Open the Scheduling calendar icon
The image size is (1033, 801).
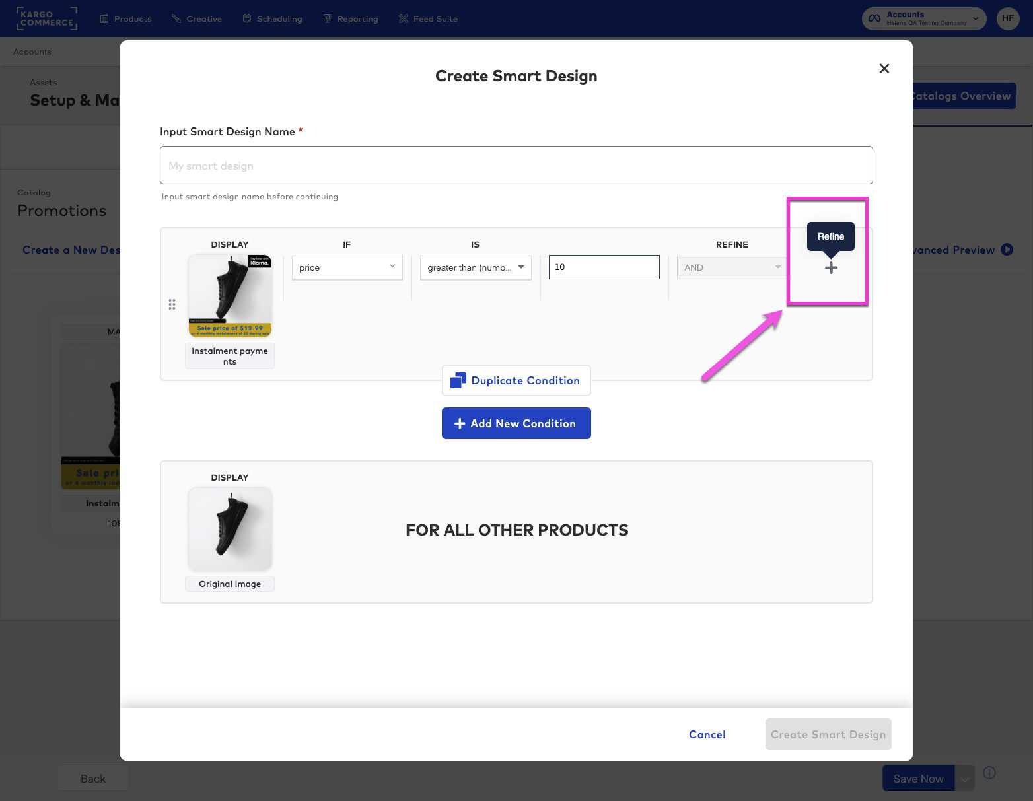tap(246, 18)
